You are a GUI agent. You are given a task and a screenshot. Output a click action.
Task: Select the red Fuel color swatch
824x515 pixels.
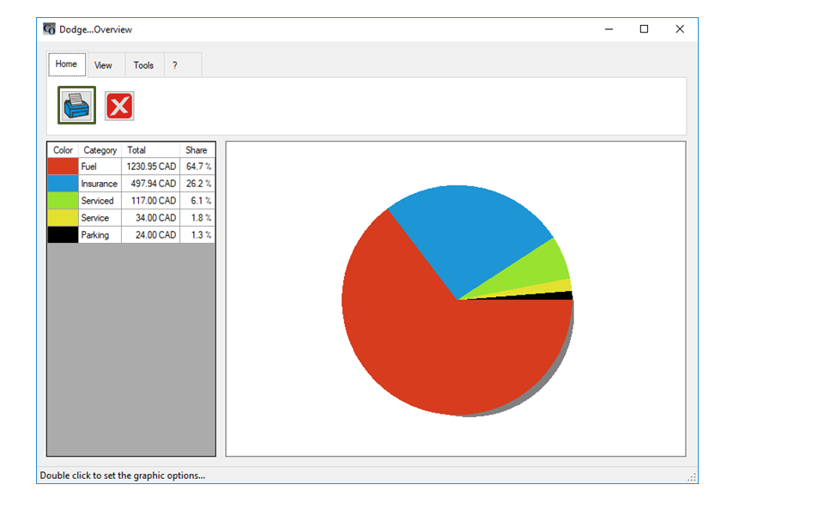63,167
